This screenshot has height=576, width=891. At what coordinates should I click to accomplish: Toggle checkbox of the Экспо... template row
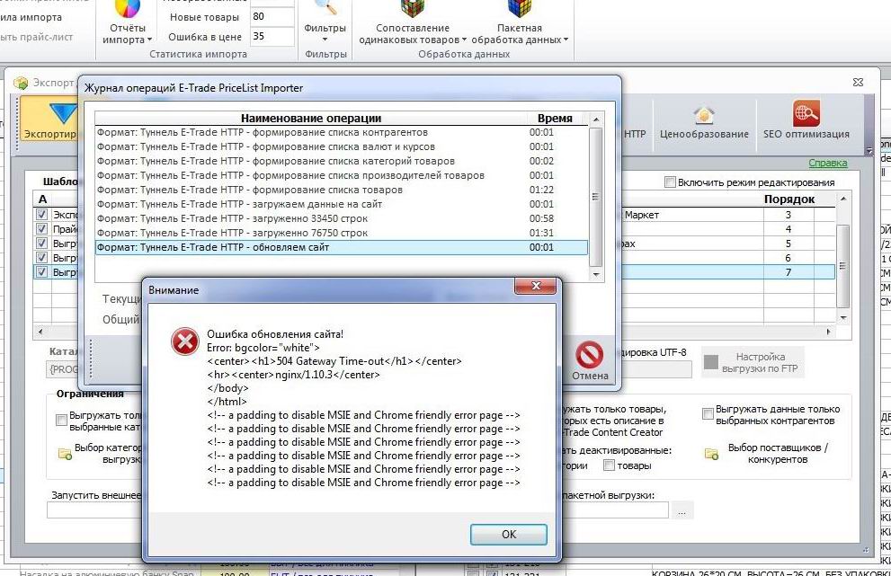[x=41, y=214]
